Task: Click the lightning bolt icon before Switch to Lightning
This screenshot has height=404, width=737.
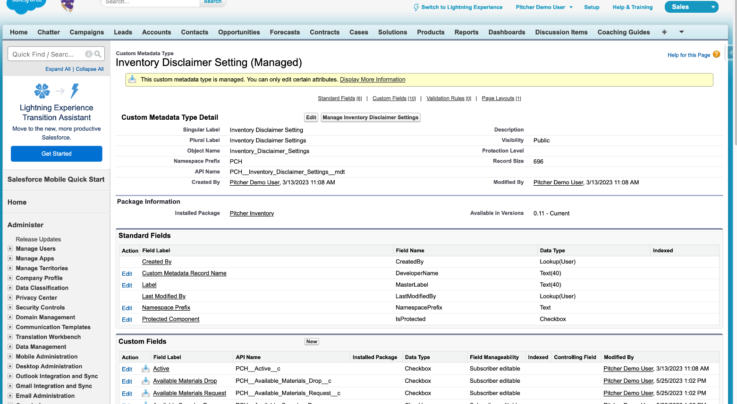Action: point(416,8)
